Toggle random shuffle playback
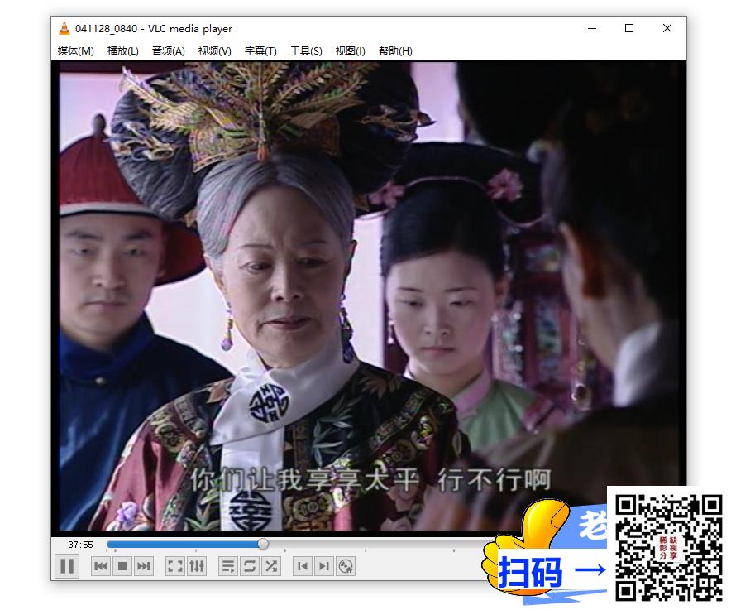 [x=271, y=566]
